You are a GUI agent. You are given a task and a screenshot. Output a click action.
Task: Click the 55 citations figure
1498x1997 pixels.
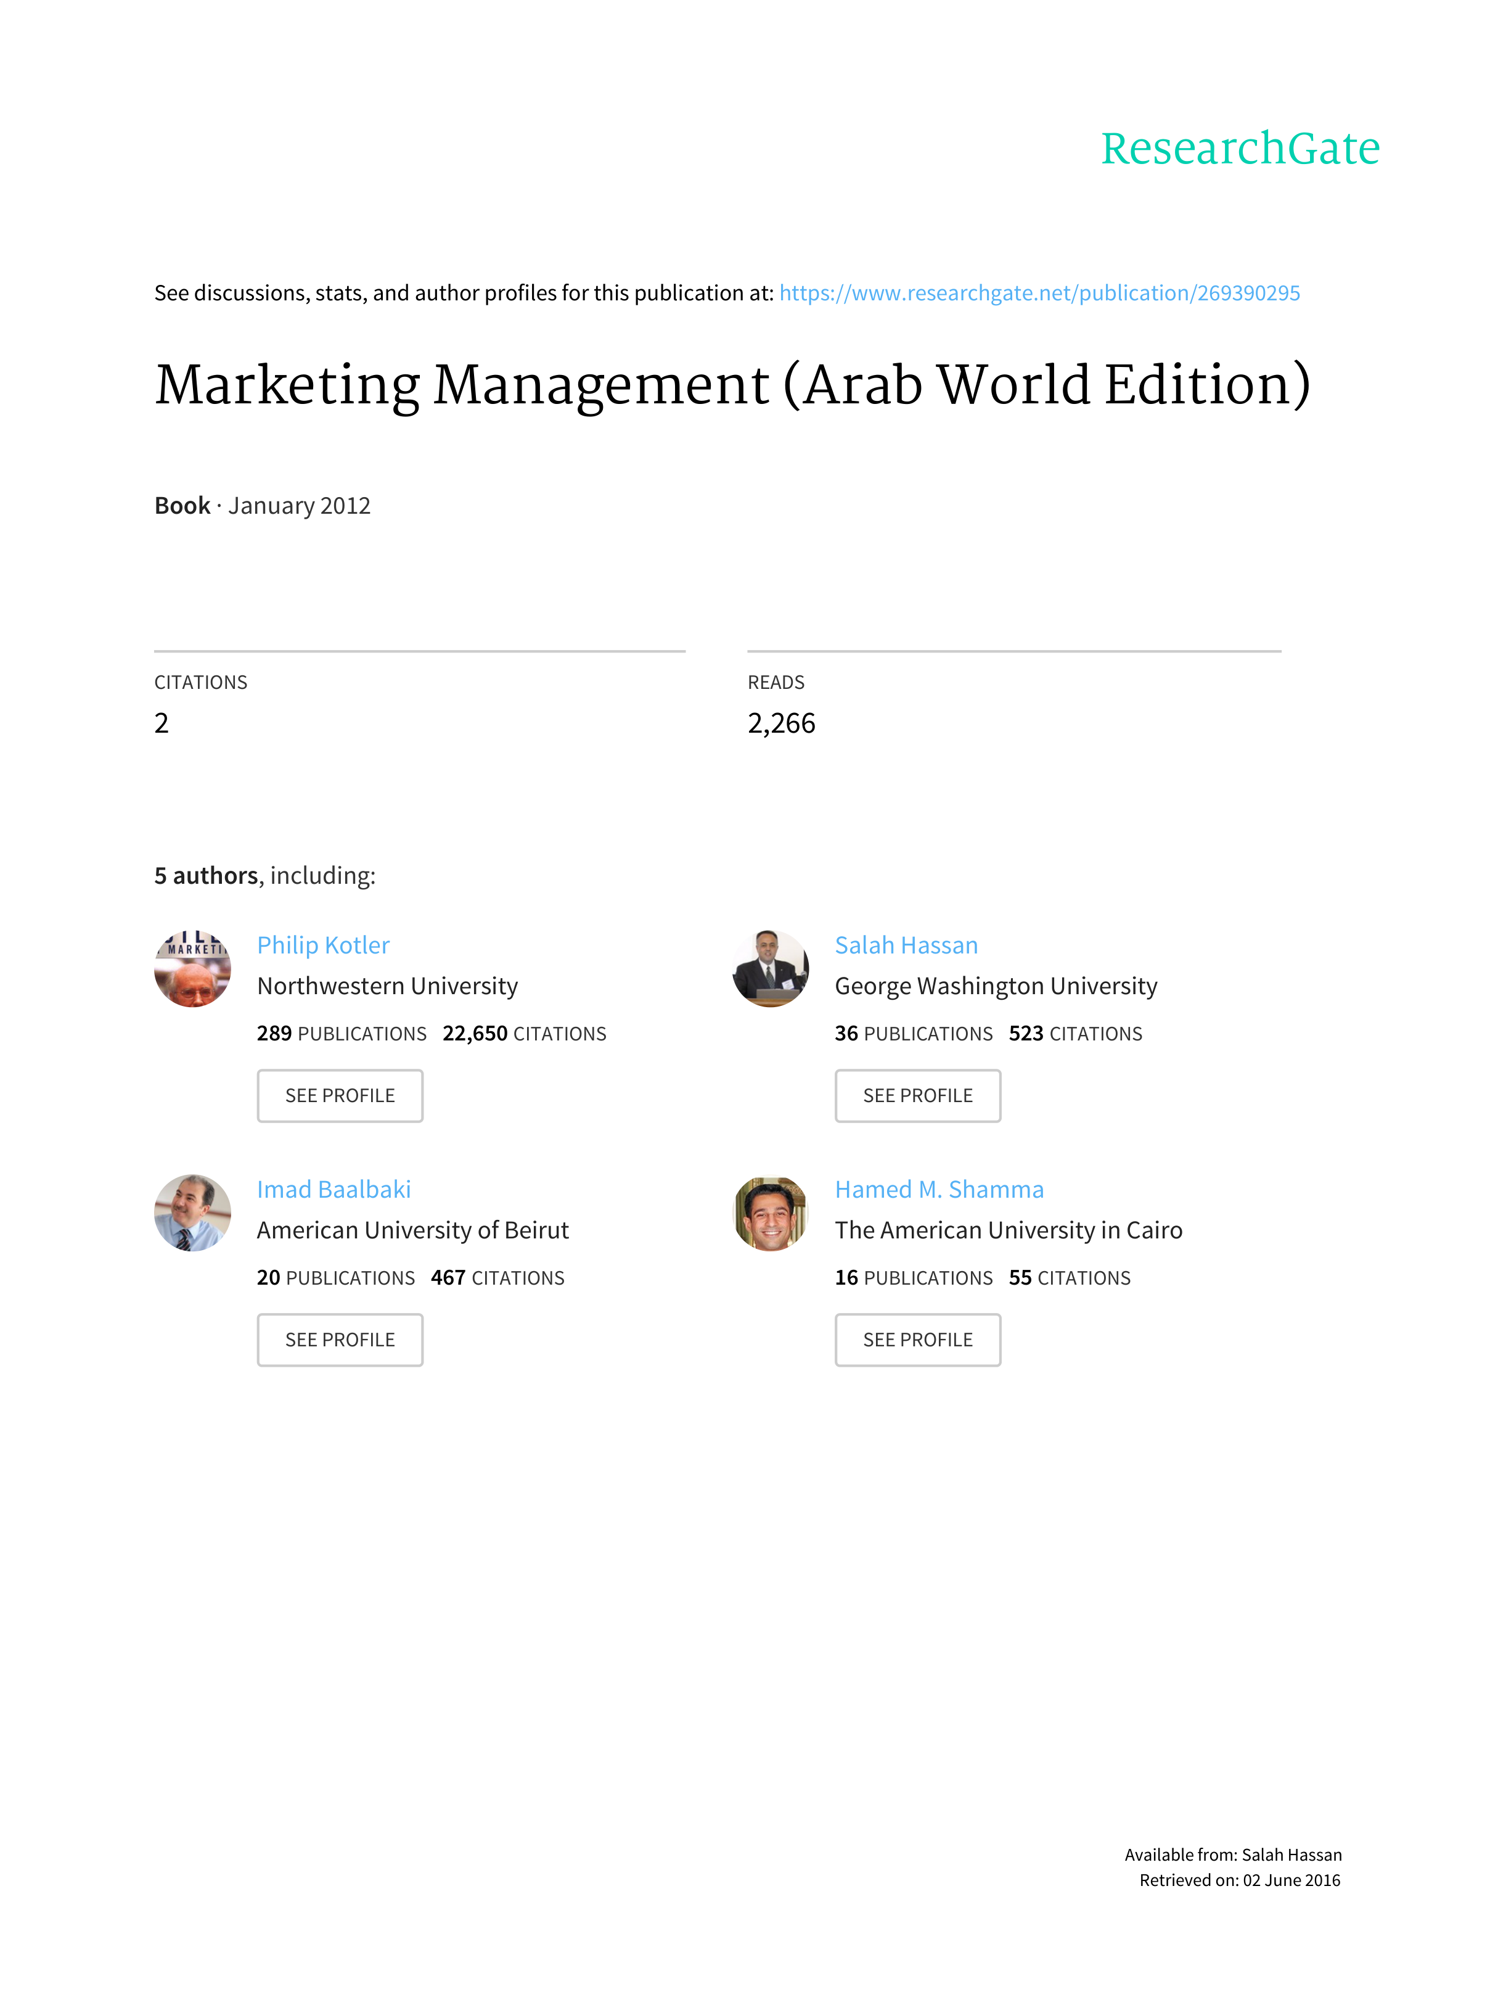point(1070,1278)
